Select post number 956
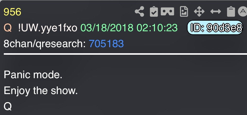This screenshot has height=115, width=247. point(12,12)
